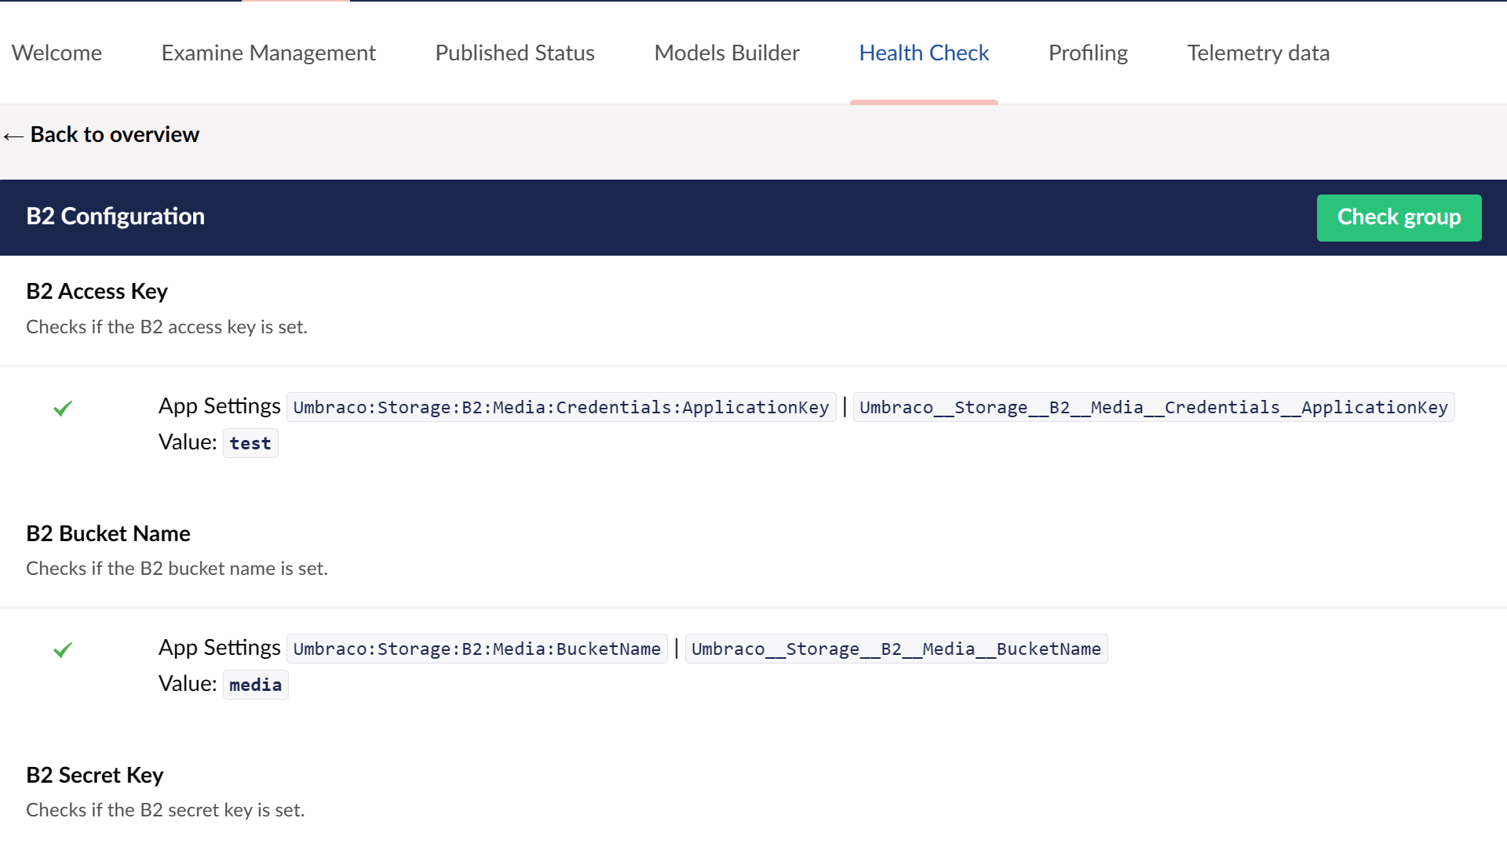Click the Back to overview link
Viewport: 1507px width, 847px height.
point(115,134)
